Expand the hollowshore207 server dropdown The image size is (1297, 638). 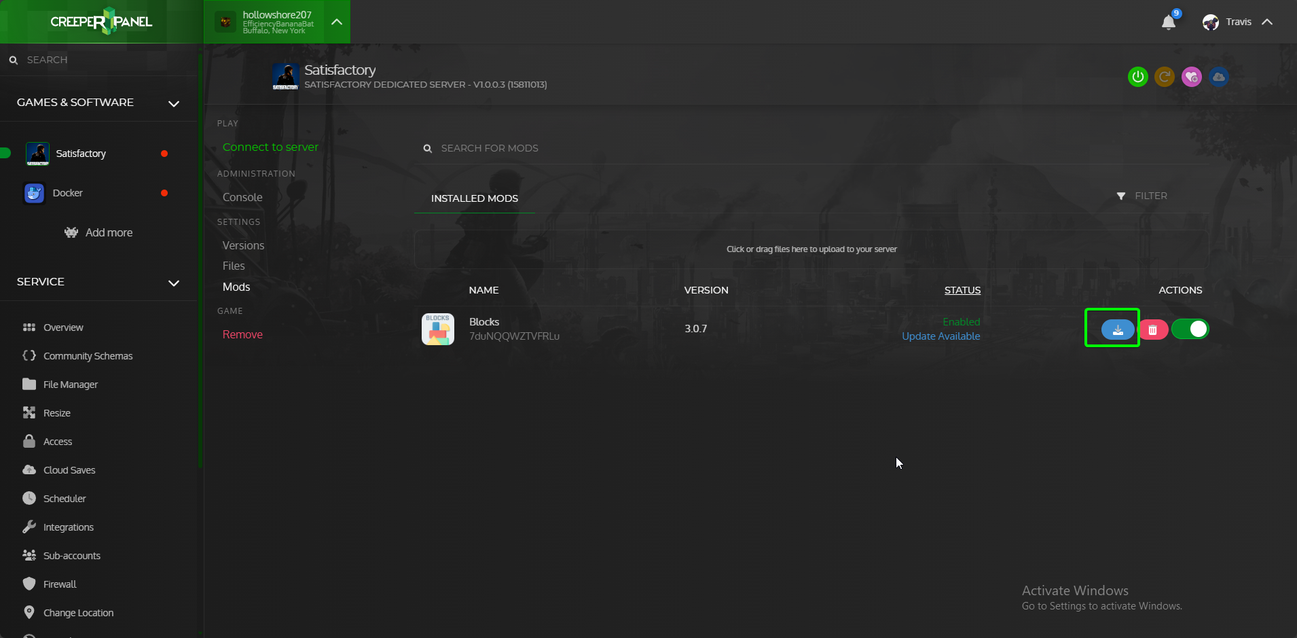pyautogui.click(x=337, y=22)
